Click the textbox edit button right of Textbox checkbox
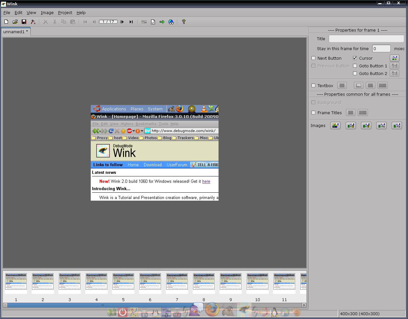Image resolution: width=408 pixels, height=319 pixels. coord(342,85)
